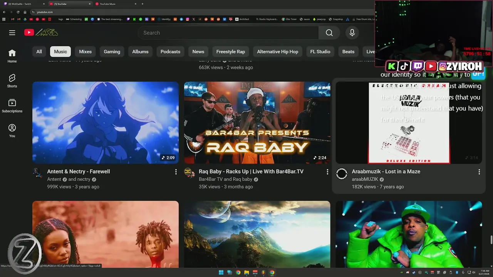Screen dimensions: 493x277
Task: Select the All filter chip
Action: click(x=39, y=52)
